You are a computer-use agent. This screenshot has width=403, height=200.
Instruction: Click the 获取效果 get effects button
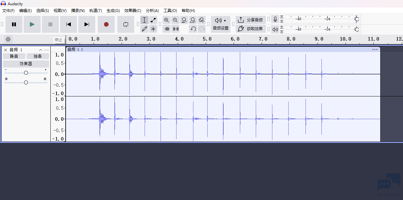pyautogui.click(x=251, y=29)
